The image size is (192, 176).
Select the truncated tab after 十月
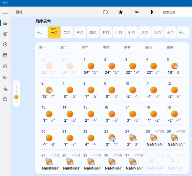coord(183,32)
